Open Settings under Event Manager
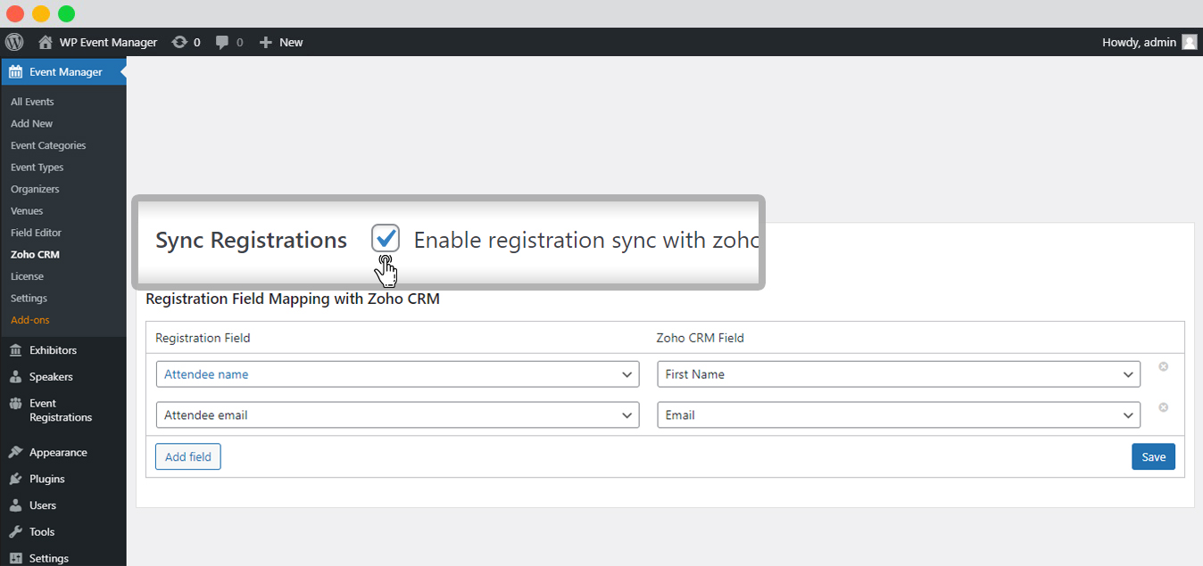The image size is (1203, 566). (x=29, y=299)
